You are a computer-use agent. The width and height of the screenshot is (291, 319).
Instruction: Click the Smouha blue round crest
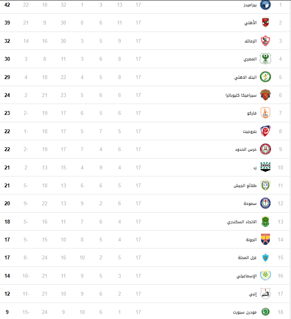tap(265, 203)
